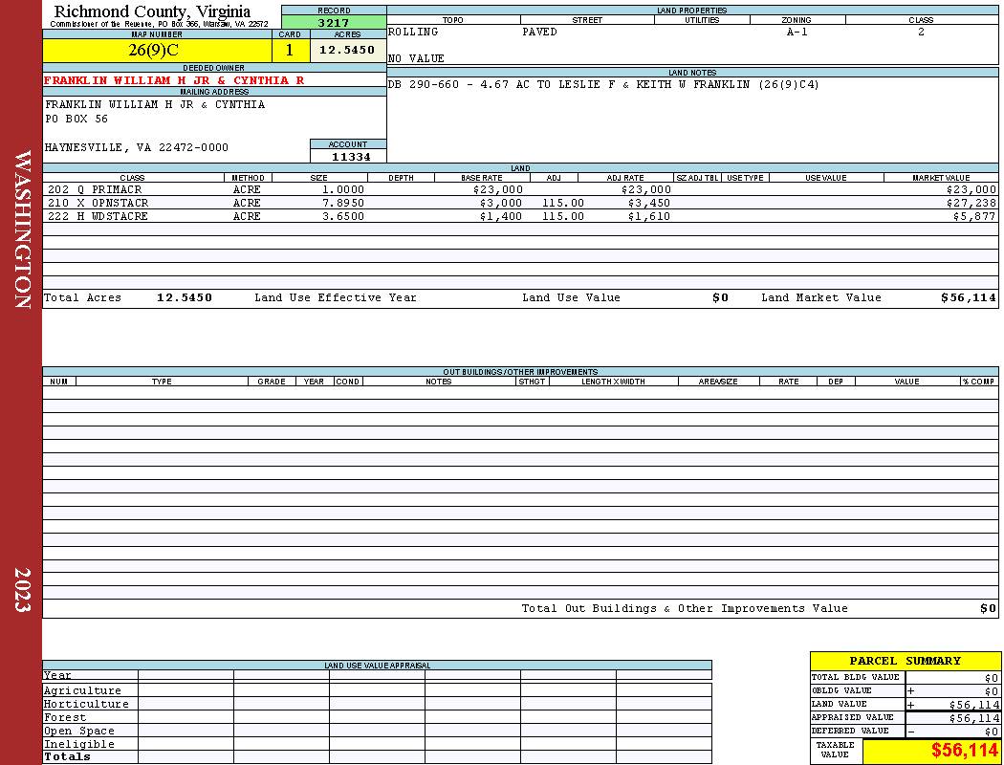Click the map number field 26(9)C
The image size is (1004, 765).
coord(157,50)
